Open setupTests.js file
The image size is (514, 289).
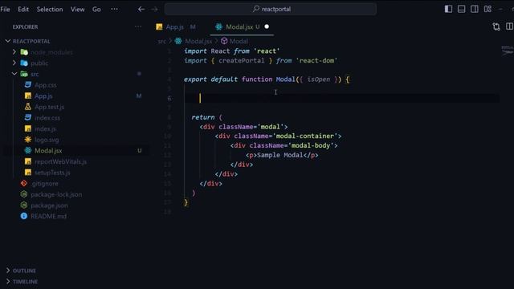coord(52,173)
